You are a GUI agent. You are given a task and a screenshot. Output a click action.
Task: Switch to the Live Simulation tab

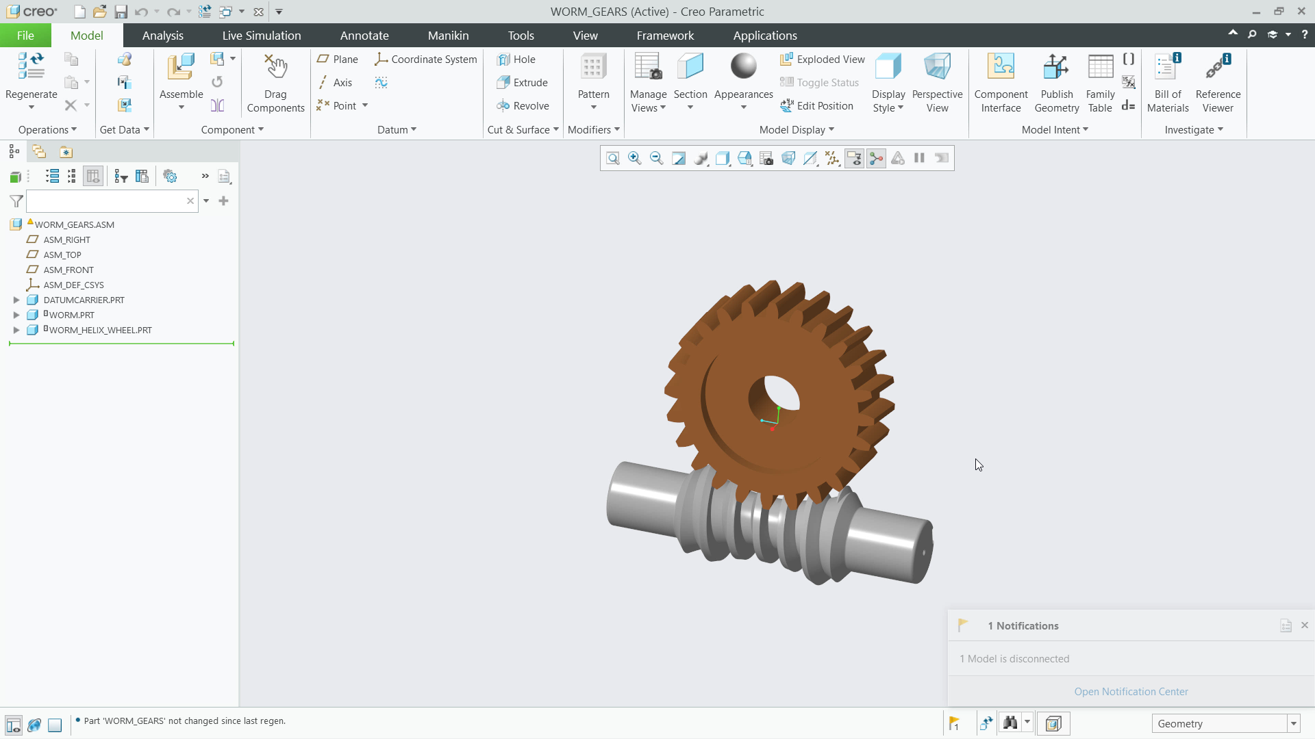[x=261, y=36]
